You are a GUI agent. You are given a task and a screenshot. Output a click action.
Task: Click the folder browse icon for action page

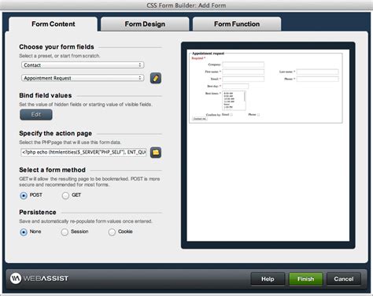(x=156, y=153)
